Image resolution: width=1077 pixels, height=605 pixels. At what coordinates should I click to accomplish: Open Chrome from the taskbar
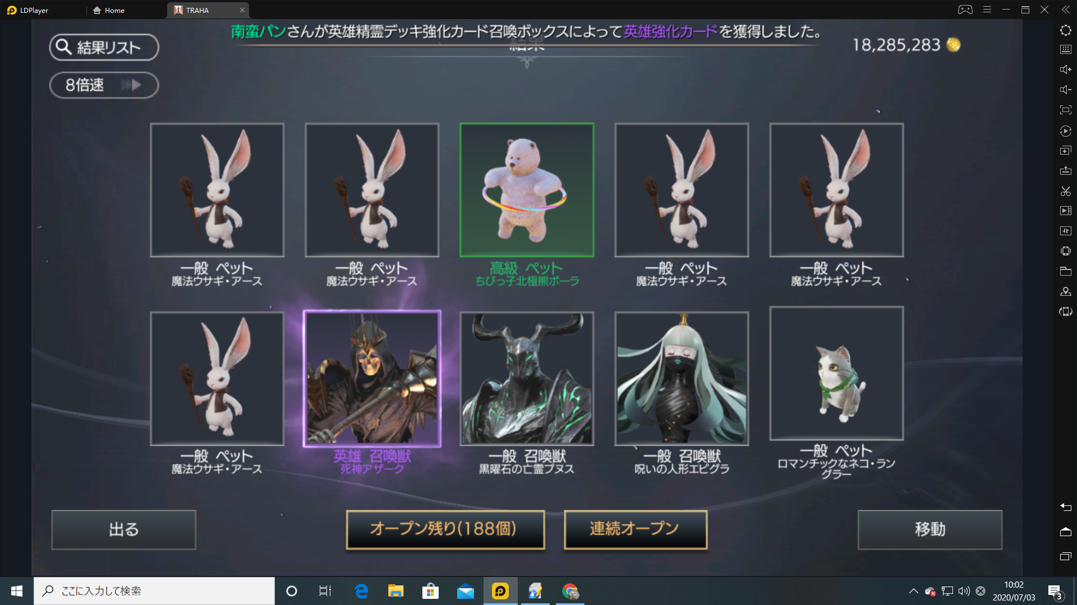[570, 591]
